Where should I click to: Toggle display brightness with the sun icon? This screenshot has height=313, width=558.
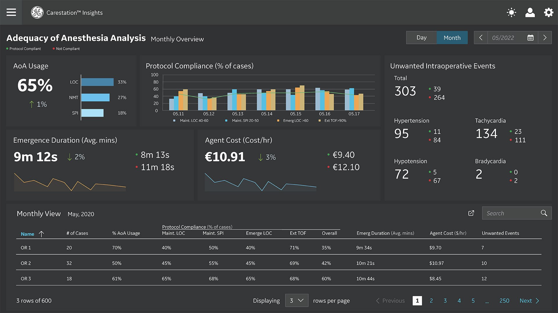pos(511,12)
